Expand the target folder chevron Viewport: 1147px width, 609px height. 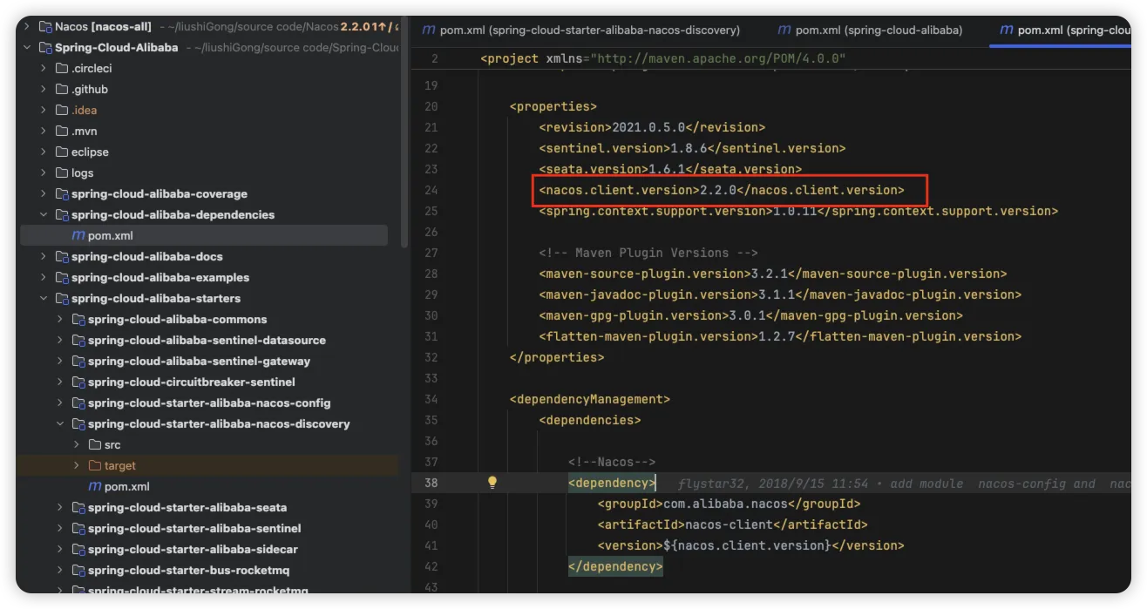point(77,465)
